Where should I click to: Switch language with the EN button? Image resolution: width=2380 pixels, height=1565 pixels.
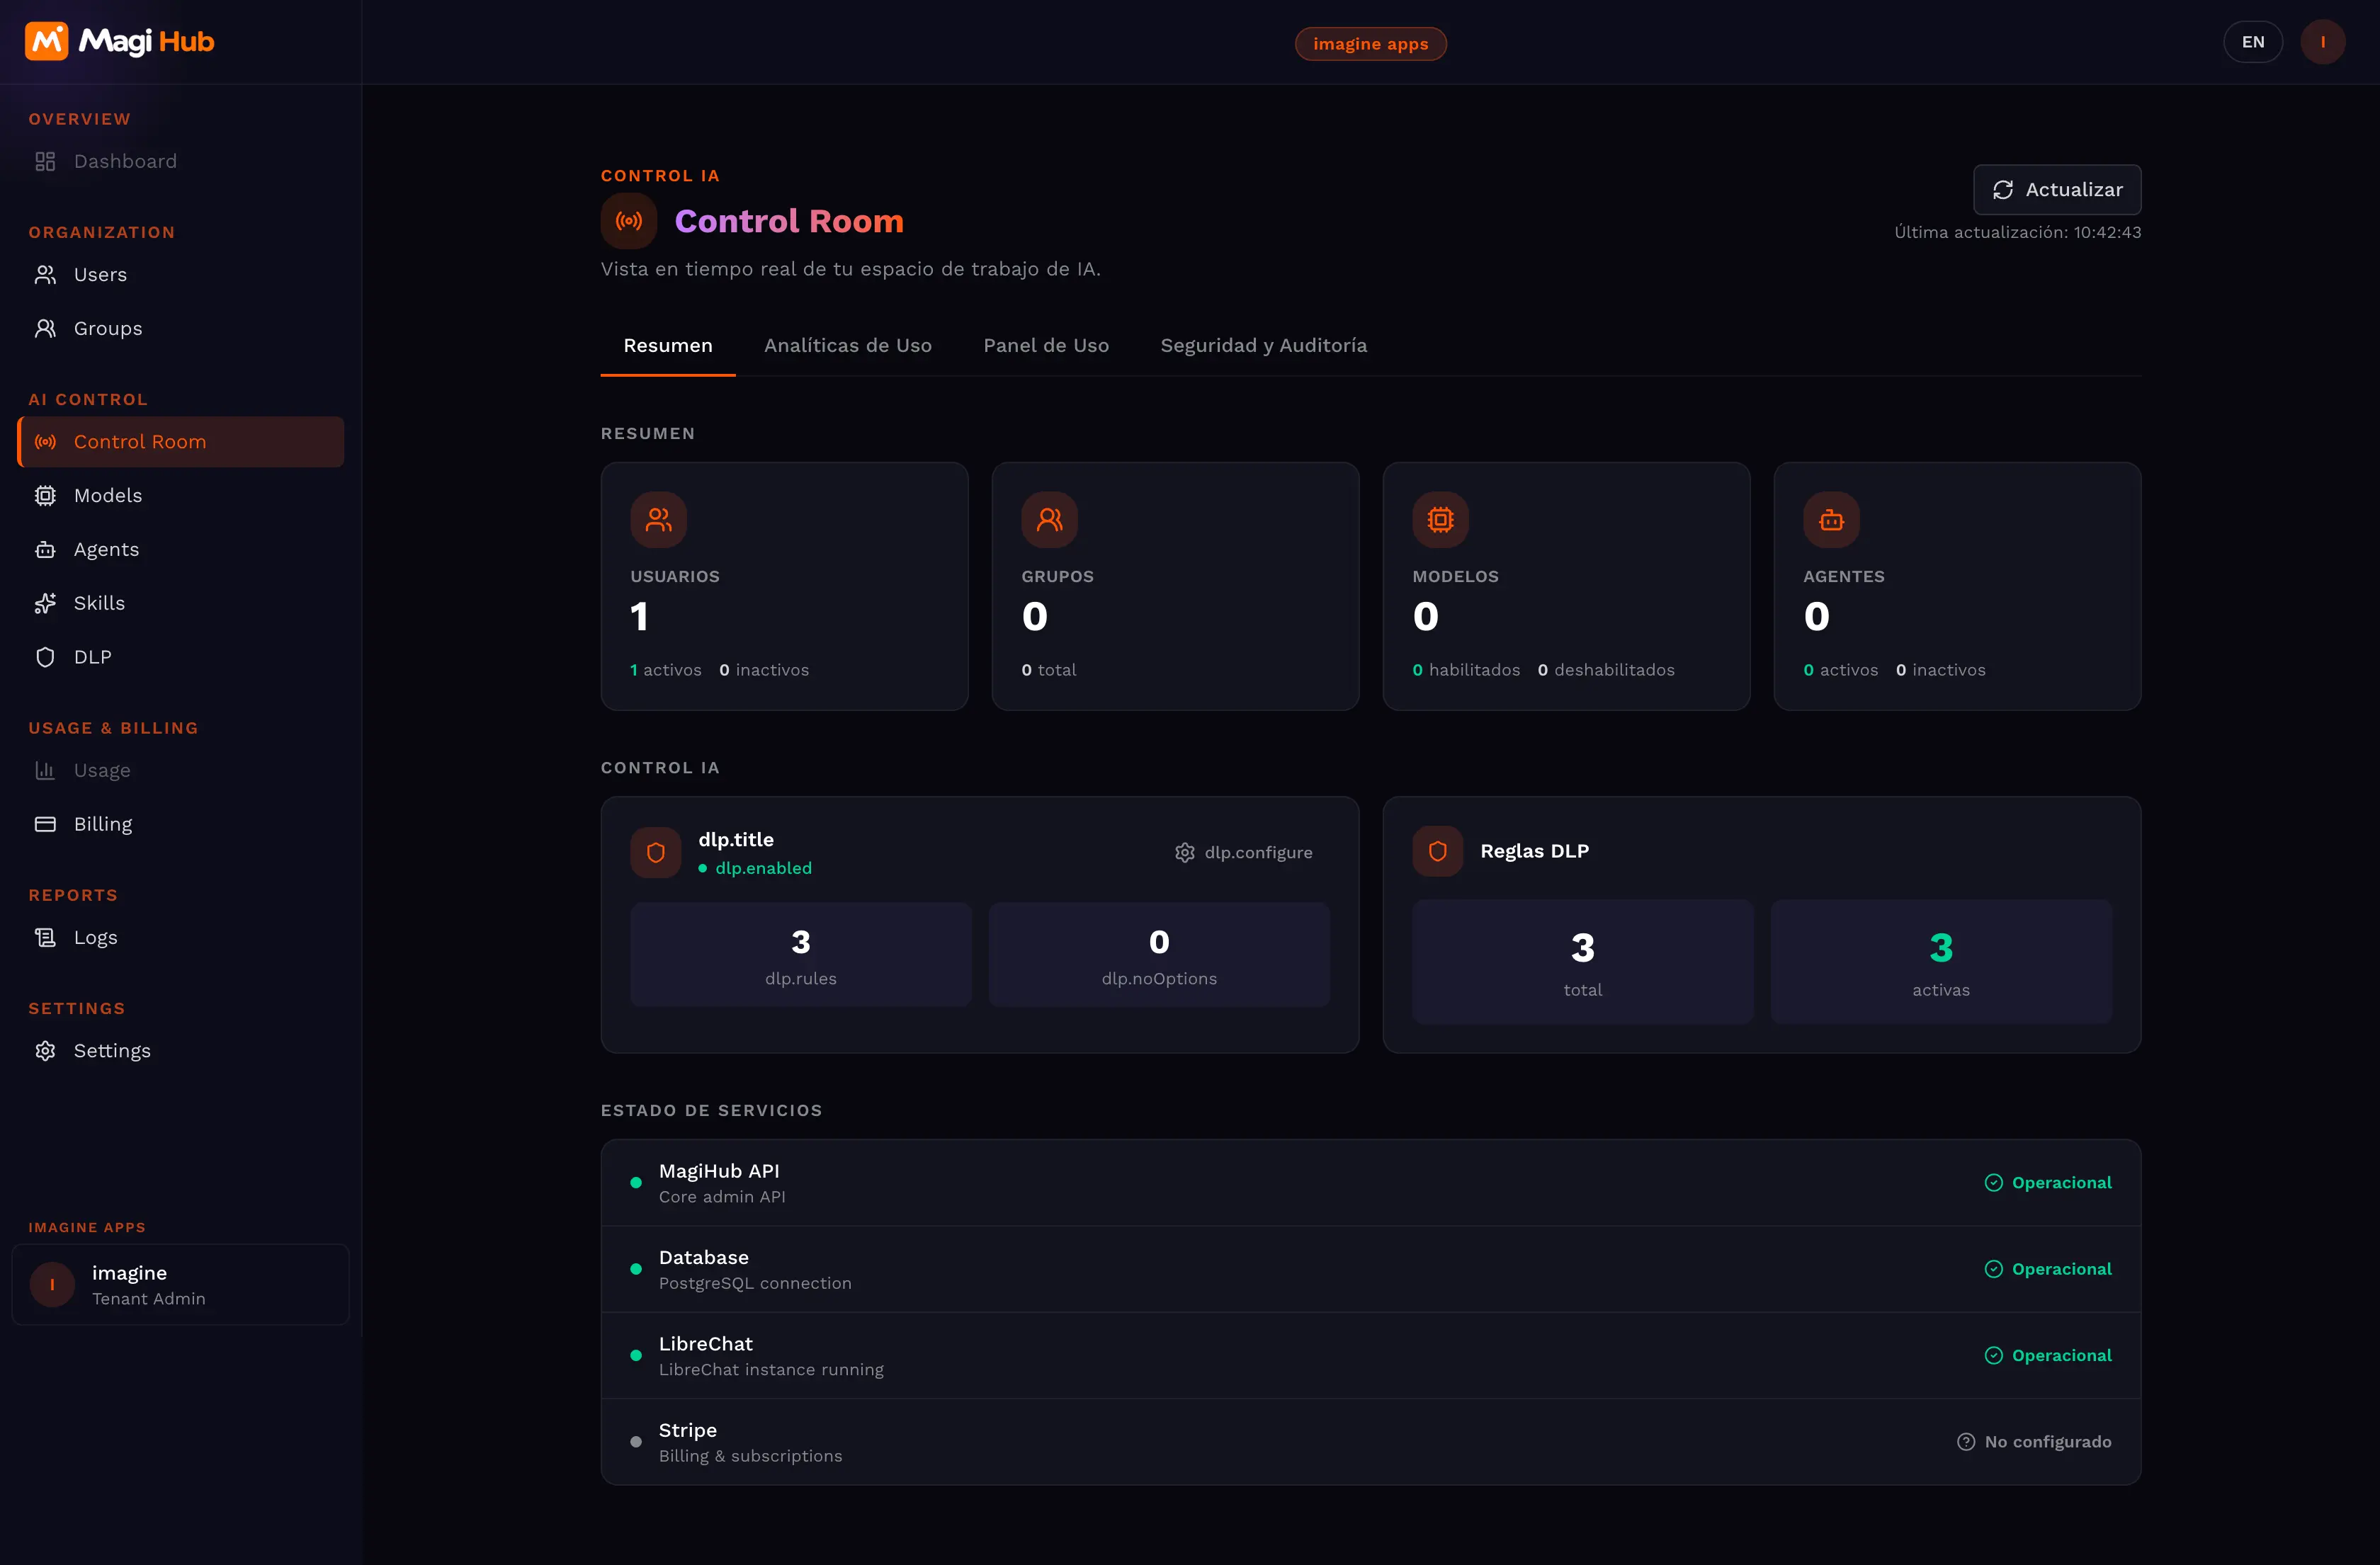[2252, 42]
